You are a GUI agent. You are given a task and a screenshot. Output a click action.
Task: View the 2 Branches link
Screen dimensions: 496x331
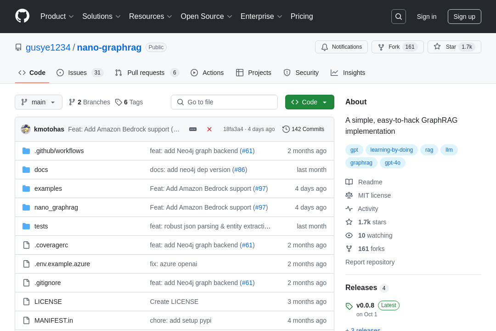pos(90,102)
